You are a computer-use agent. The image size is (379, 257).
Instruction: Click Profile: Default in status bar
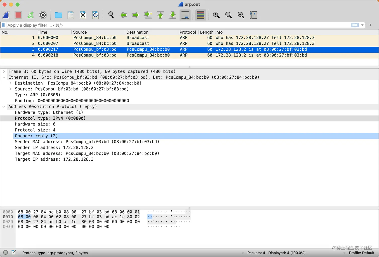click(x=362, y=253)
